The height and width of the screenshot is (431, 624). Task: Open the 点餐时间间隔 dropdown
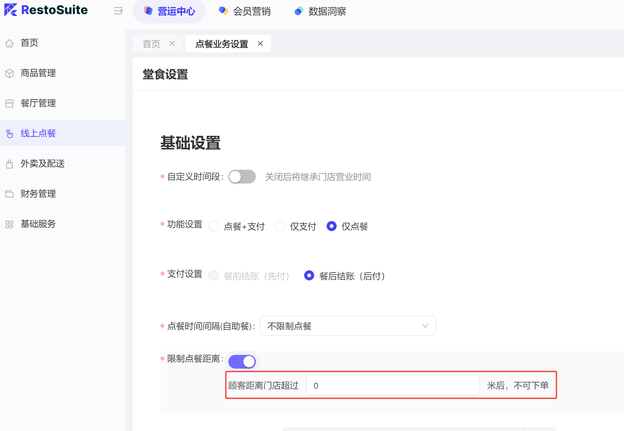tap(347, 326)
